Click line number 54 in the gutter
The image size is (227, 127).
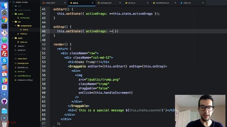click(44, 66)
